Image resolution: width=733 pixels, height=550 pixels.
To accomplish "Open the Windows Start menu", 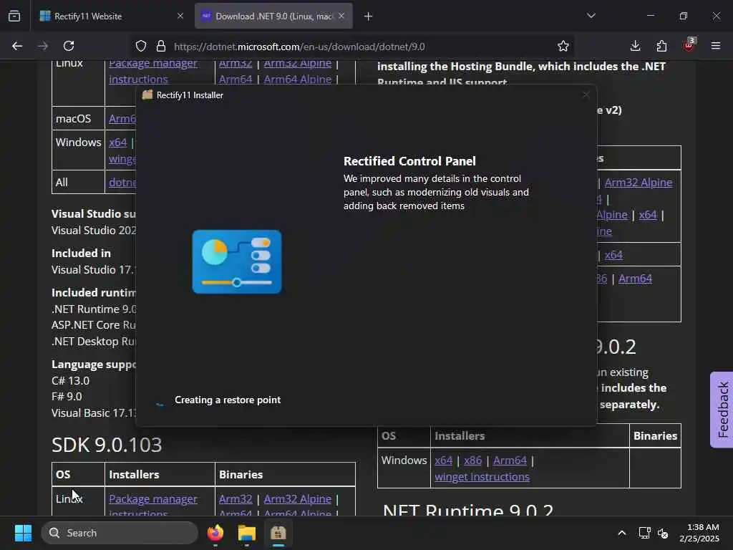I will click(x=23, y=533).
